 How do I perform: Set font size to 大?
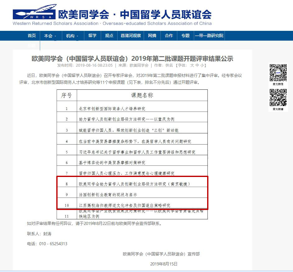click(x=192, y=65)
